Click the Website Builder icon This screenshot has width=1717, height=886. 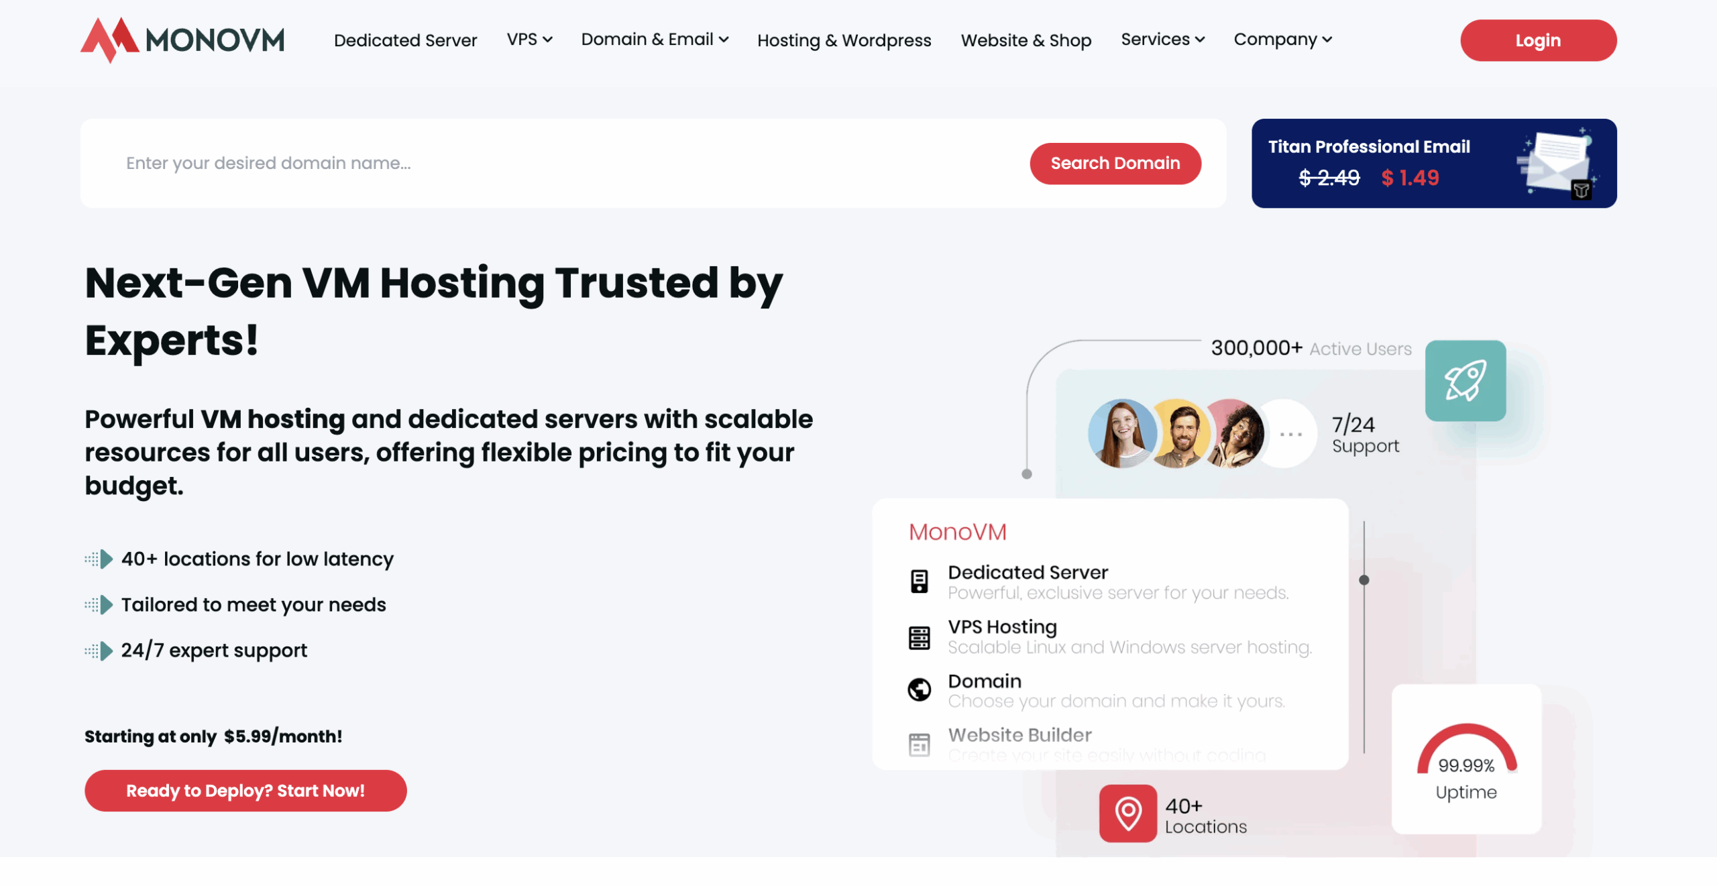tap(919, 744)
